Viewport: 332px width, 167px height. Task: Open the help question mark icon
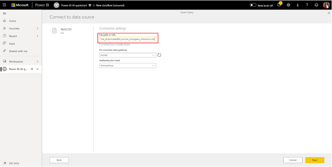(x=307, y=5)
